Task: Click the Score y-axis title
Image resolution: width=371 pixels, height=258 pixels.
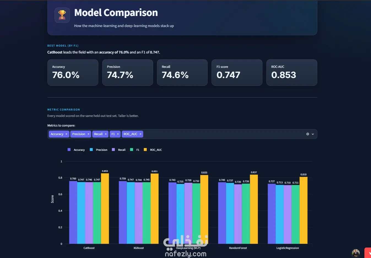Action: coord(52,199)
